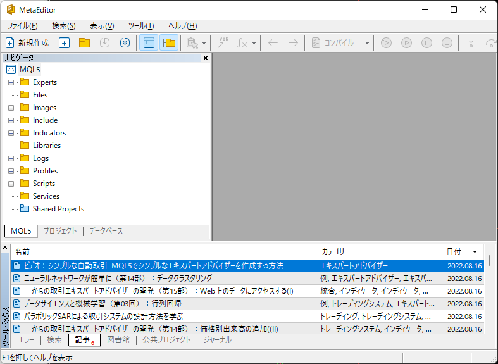498x364 pixels.
Task: Click the new project plus icon
Action: click(64, 42)
